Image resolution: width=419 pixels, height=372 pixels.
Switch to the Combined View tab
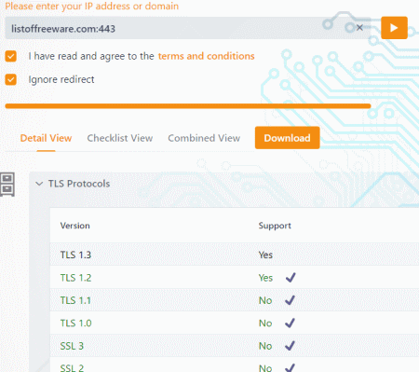coord(204,138)
